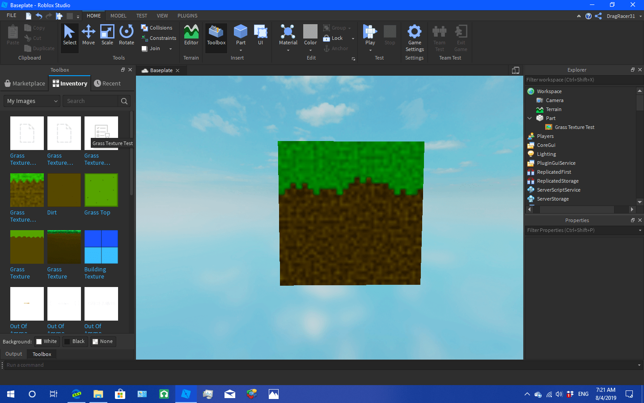Set toolbox background to Black
Viewport: 644px width, 403px height.
tap(74, 342)
